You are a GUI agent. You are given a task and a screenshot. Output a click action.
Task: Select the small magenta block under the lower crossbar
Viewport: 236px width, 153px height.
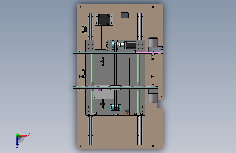pos(99,90)
